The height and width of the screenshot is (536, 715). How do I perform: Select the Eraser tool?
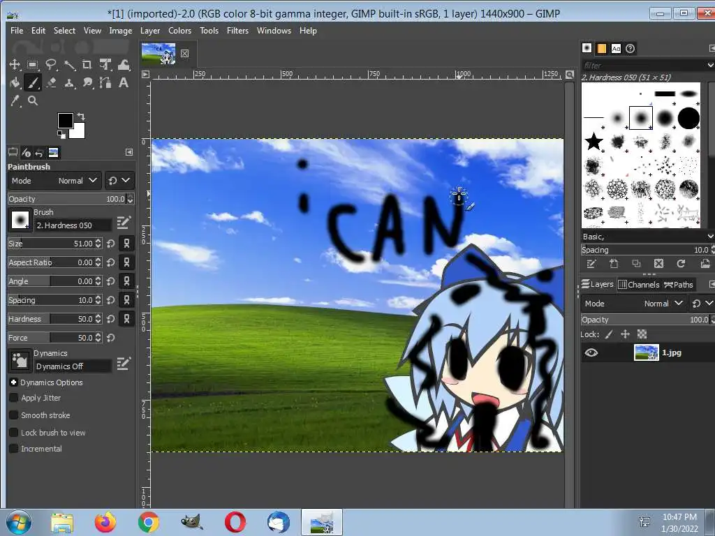[50, 82]
